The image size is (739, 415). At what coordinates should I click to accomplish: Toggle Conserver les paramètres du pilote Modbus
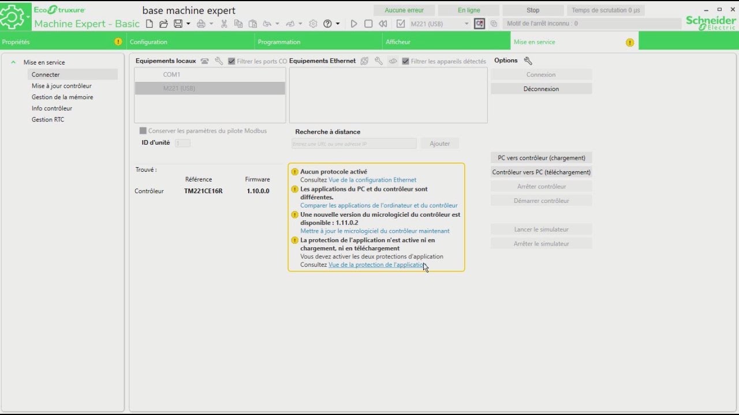coord(143,131)
